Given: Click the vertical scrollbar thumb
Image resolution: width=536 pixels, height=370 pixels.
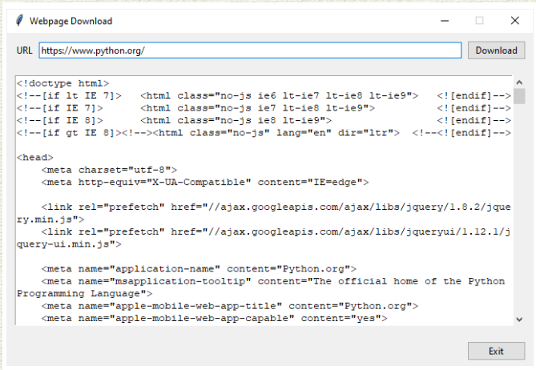Looking at the screenshot, I should [x=519, y=96].
